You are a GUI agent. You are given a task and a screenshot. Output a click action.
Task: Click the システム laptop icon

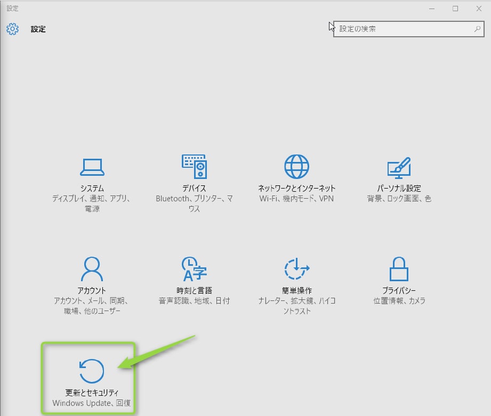point(92,167)
